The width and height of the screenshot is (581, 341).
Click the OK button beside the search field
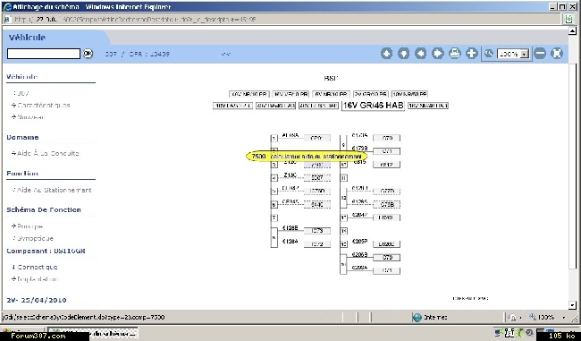click(88, 54)
